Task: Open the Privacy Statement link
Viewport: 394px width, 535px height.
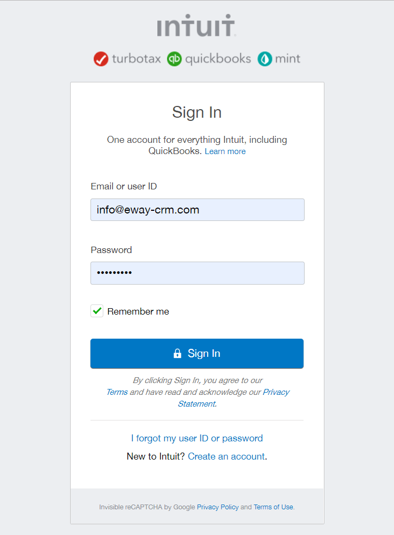Action: (276, 392)
